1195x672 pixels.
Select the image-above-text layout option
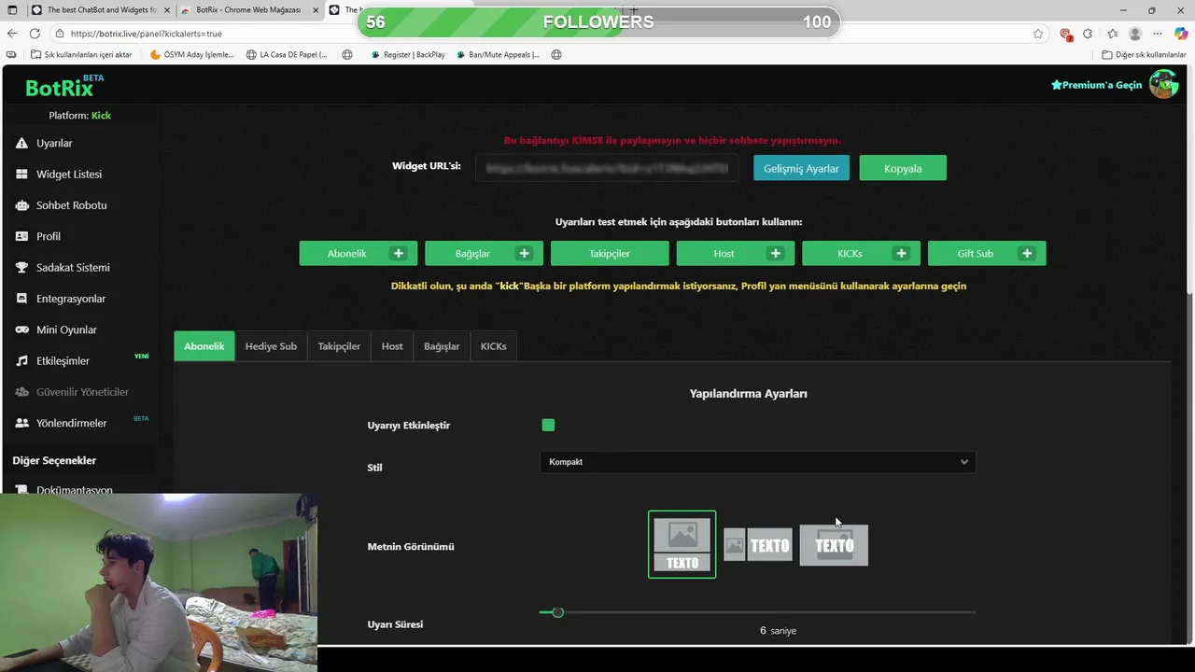682,544
